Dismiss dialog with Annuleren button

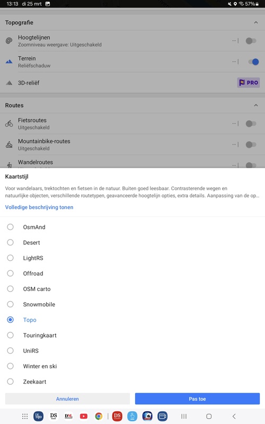click(67, 399)
